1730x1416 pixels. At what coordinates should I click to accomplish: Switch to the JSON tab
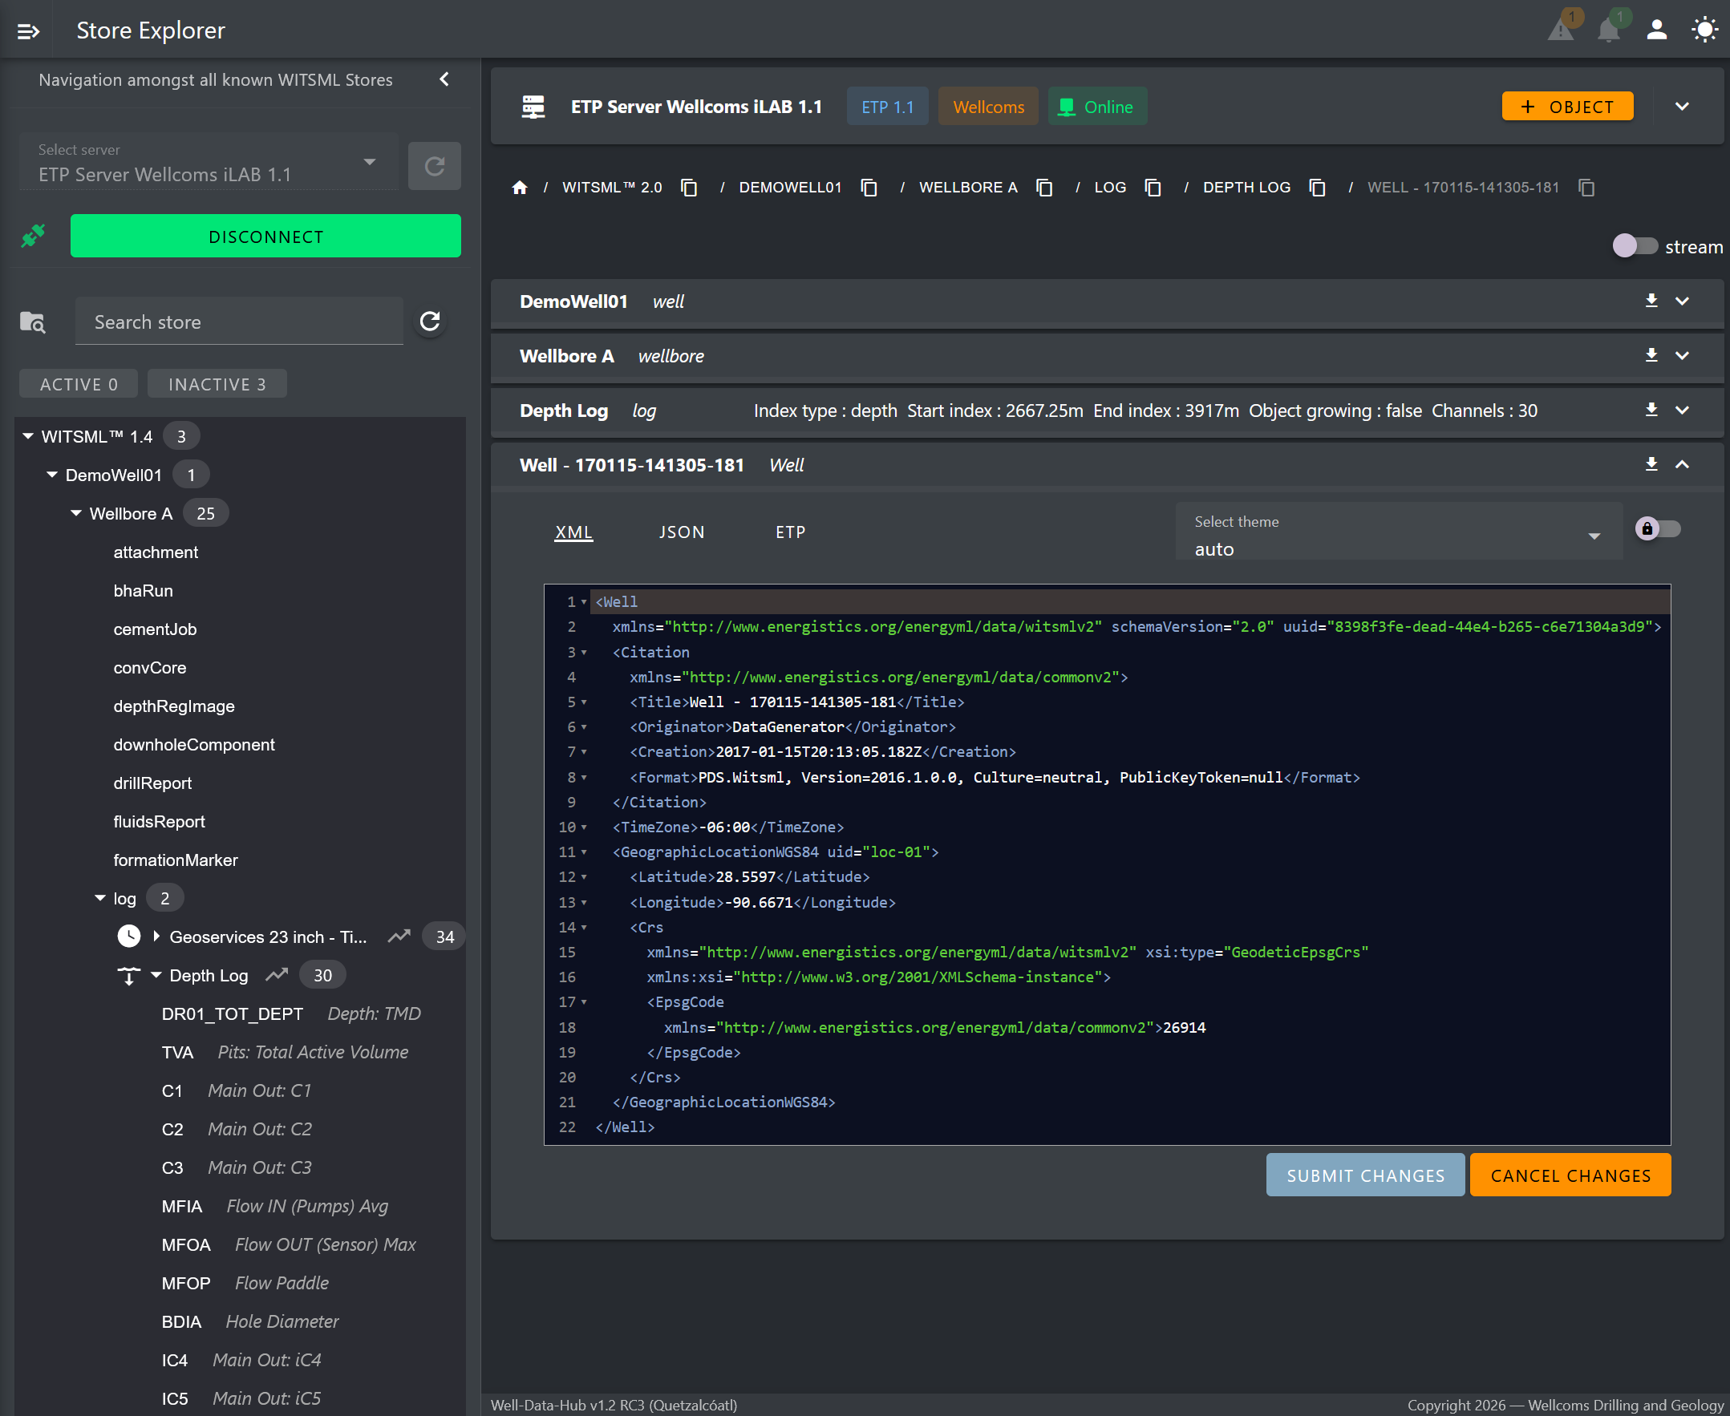(682, 532)
